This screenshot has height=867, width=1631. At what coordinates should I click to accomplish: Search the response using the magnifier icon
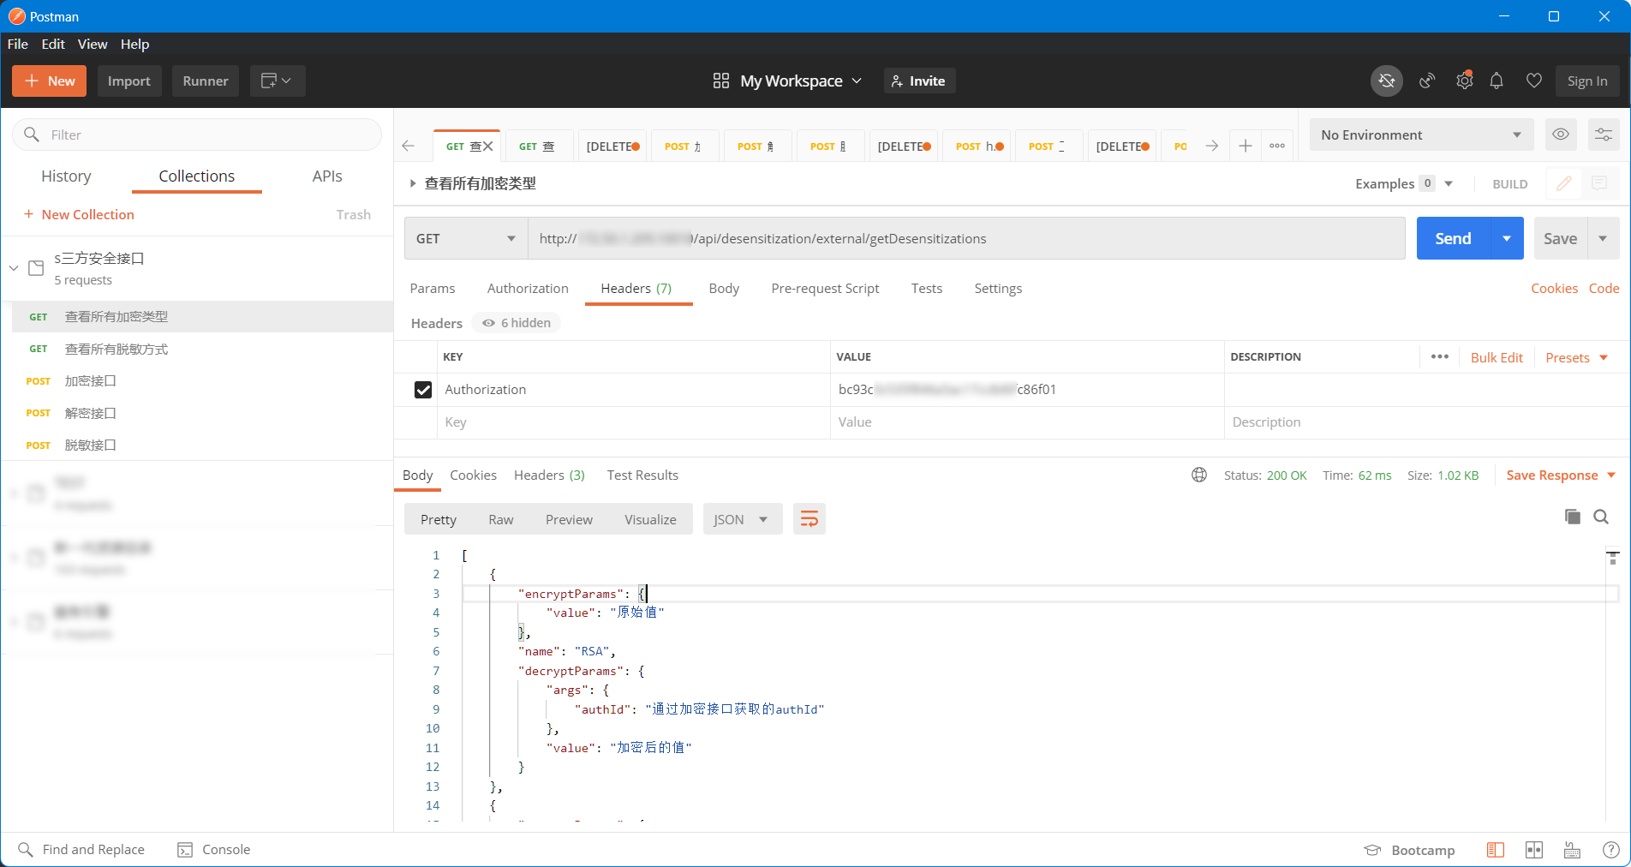[1600, 517]
